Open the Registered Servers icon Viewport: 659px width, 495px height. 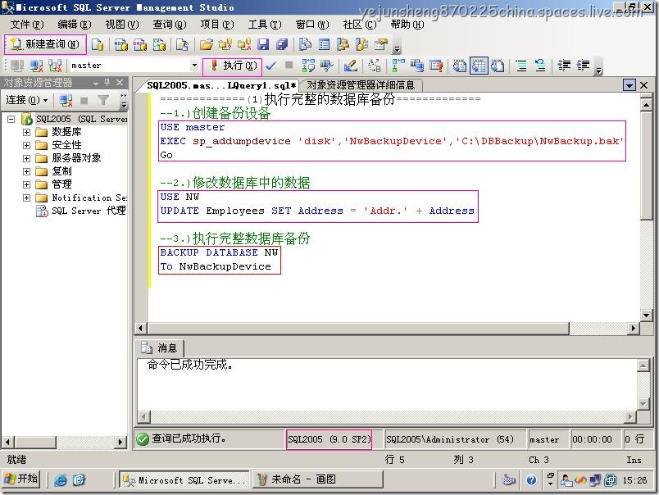305,44
